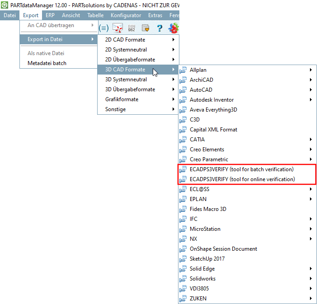
Task: Expand the 2D CAD Formate submenu
Action: (138, 40)
